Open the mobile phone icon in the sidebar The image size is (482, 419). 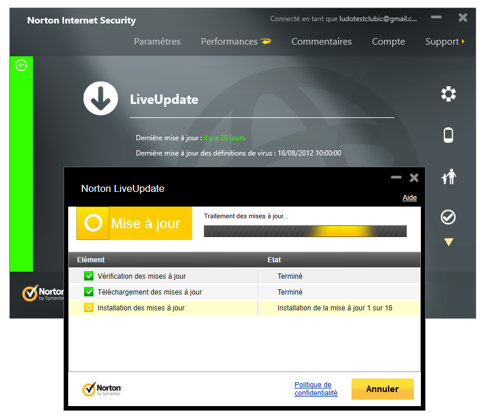tap(448, 135)
